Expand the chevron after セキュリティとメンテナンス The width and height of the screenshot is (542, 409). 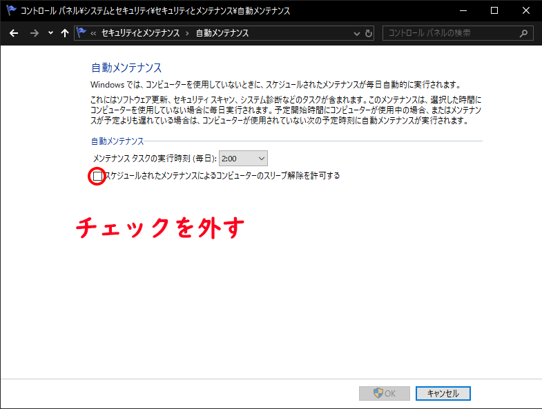click(x=188, y=33)
